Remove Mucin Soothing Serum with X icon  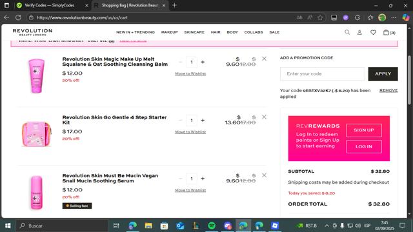point(264,175)
